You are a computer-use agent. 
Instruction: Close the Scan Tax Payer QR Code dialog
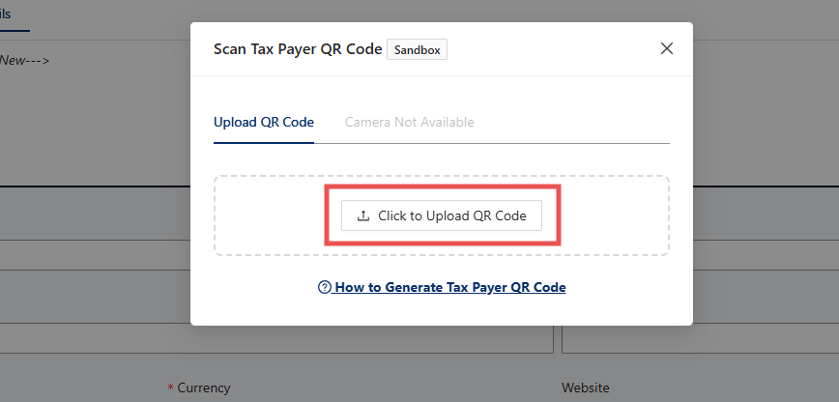666,48
